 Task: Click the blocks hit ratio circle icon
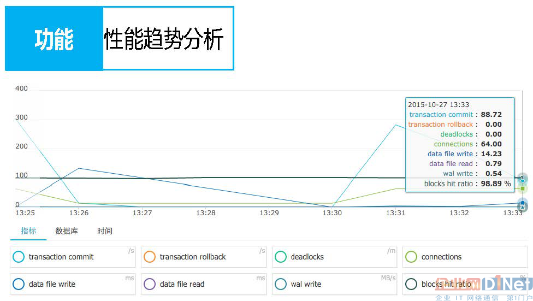[411, 284]
